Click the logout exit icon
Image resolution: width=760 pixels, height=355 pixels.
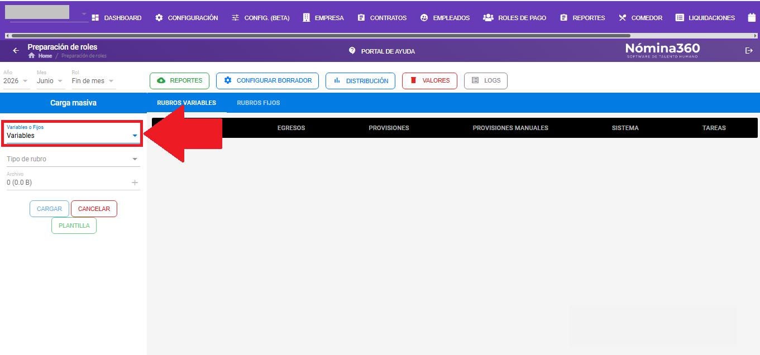[749, 51]
